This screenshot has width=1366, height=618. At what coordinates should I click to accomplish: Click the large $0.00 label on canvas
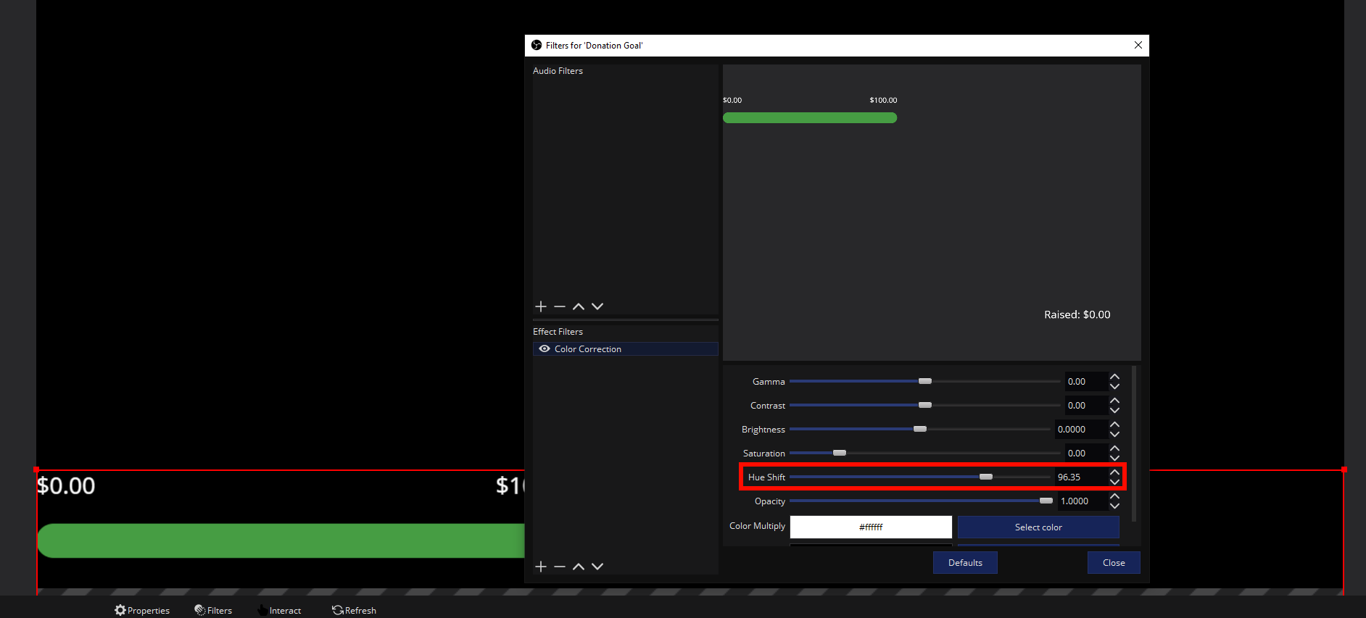pos(66,485)
